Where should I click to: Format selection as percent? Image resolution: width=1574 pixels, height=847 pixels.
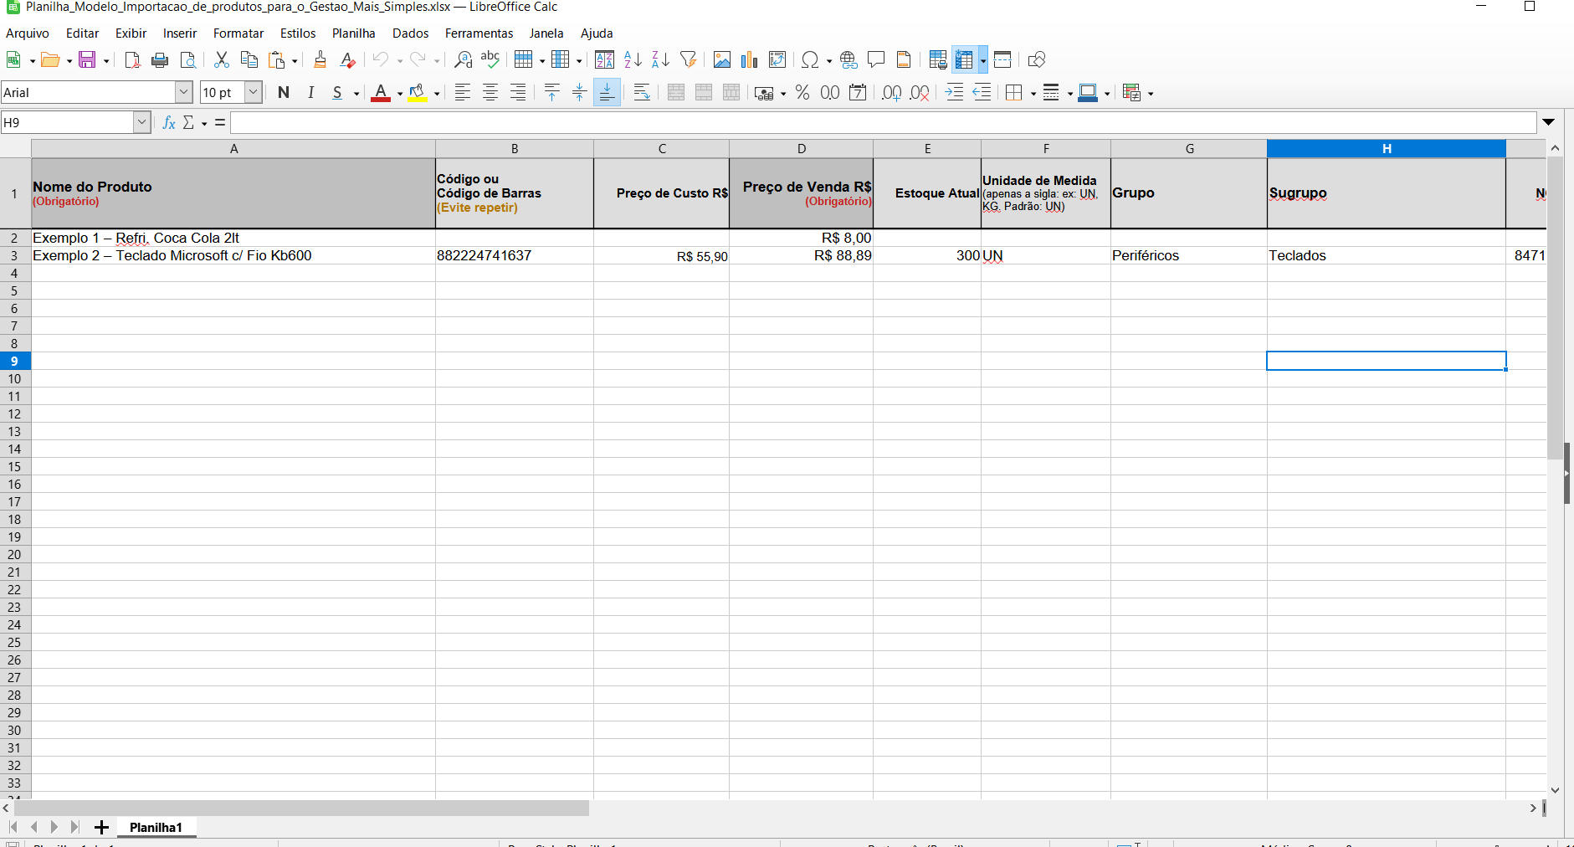pyautogui.click(x=802, y=93)
